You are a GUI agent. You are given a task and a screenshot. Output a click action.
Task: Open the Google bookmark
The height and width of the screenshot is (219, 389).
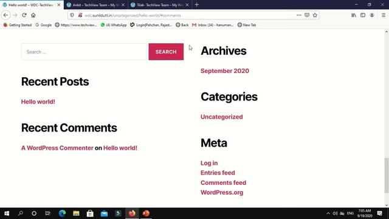coord(43,25)
